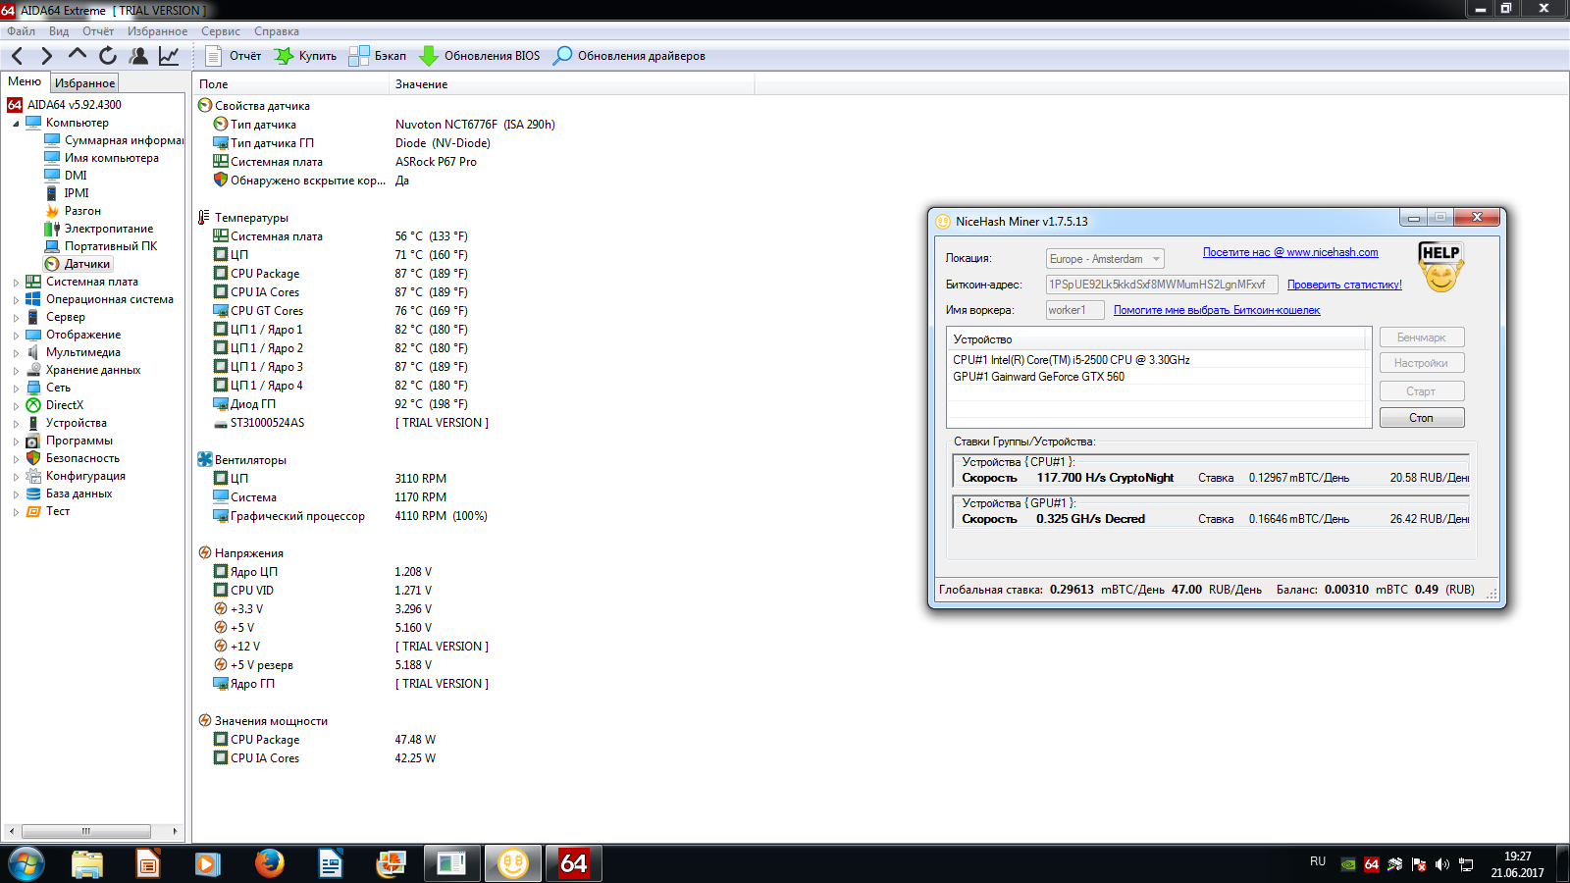Click the Биткоин-адрес field in NiceHash
Viewport: 1570px width, 883px height.
coord(1162,285)
